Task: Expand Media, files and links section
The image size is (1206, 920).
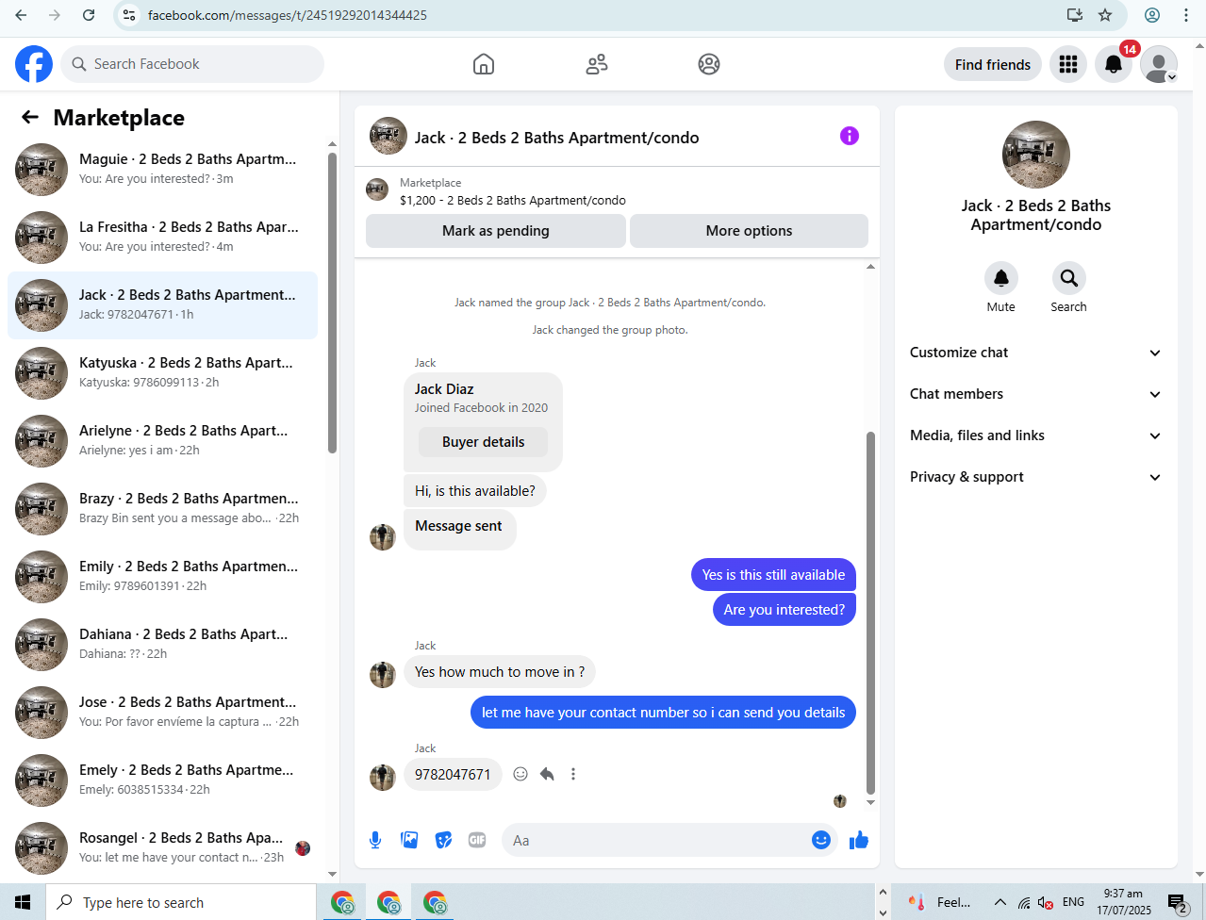Action: pyautogui.click(x=1035, y=435)
